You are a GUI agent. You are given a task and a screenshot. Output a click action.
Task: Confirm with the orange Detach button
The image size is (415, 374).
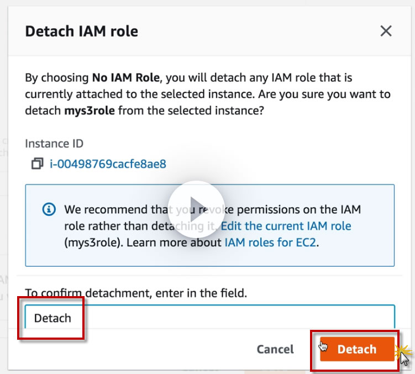point(356,349)
